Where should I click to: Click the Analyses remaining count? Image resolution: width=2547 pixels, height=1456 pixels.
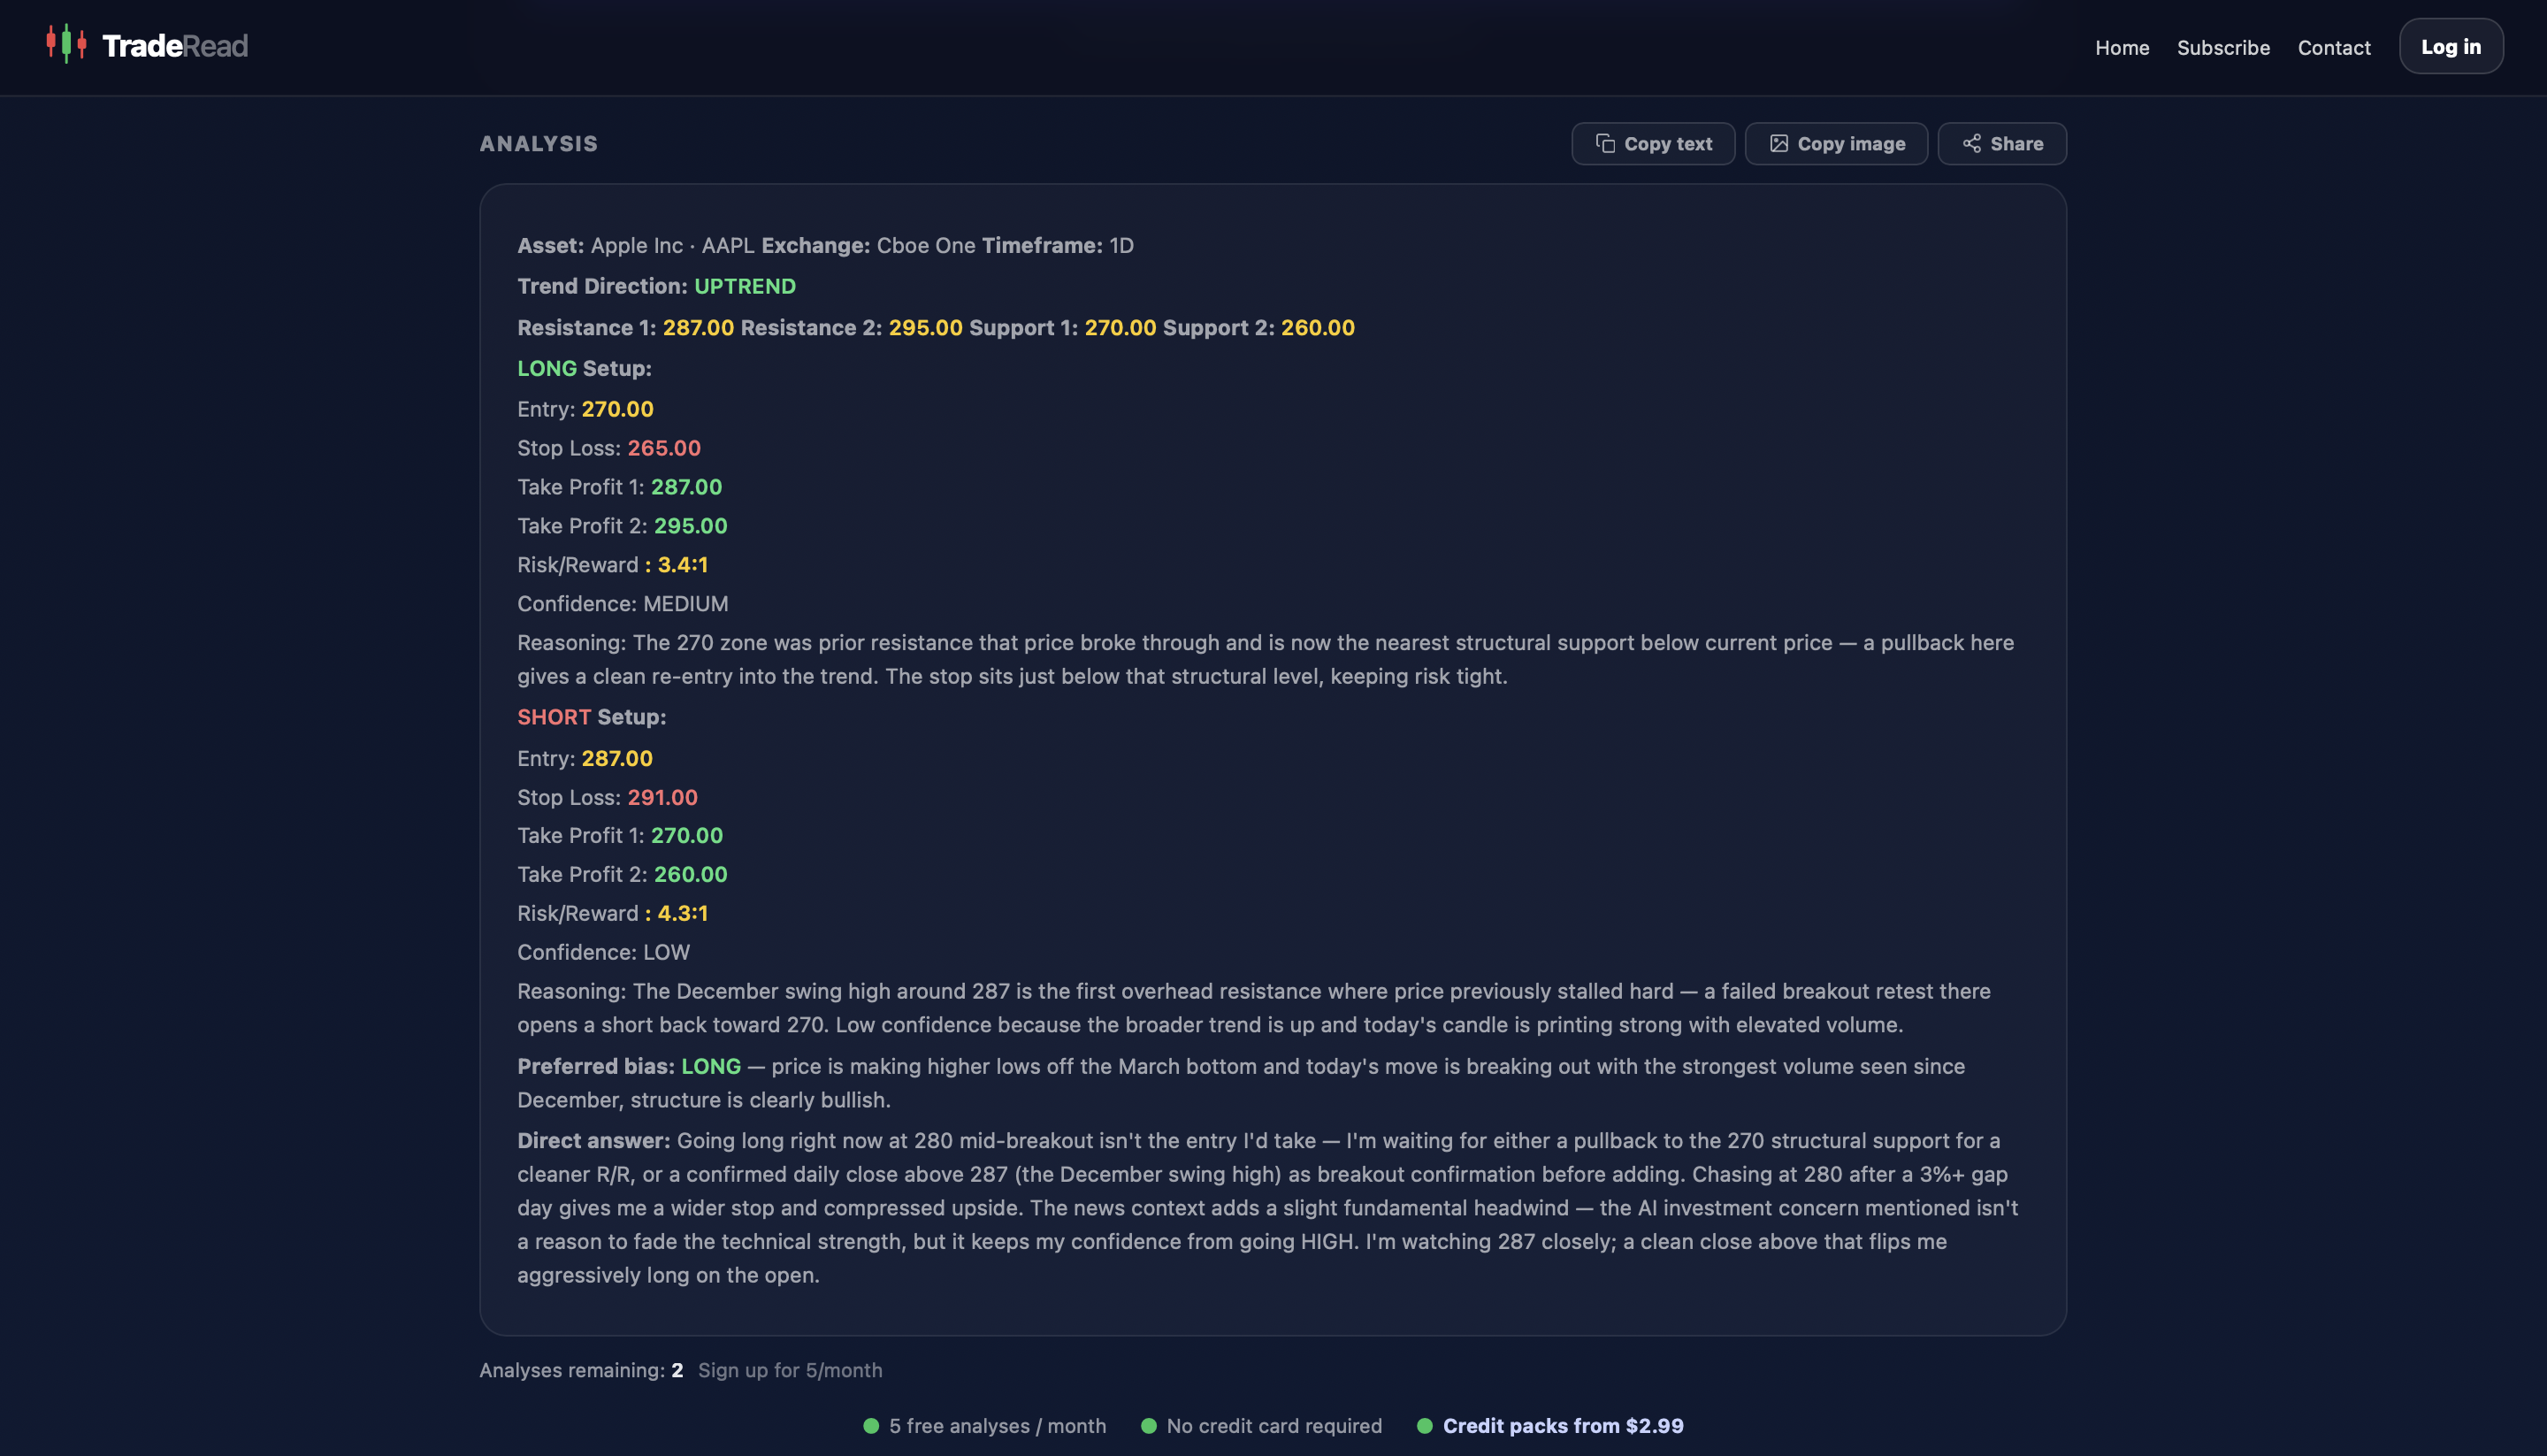tap(677, 1370)
